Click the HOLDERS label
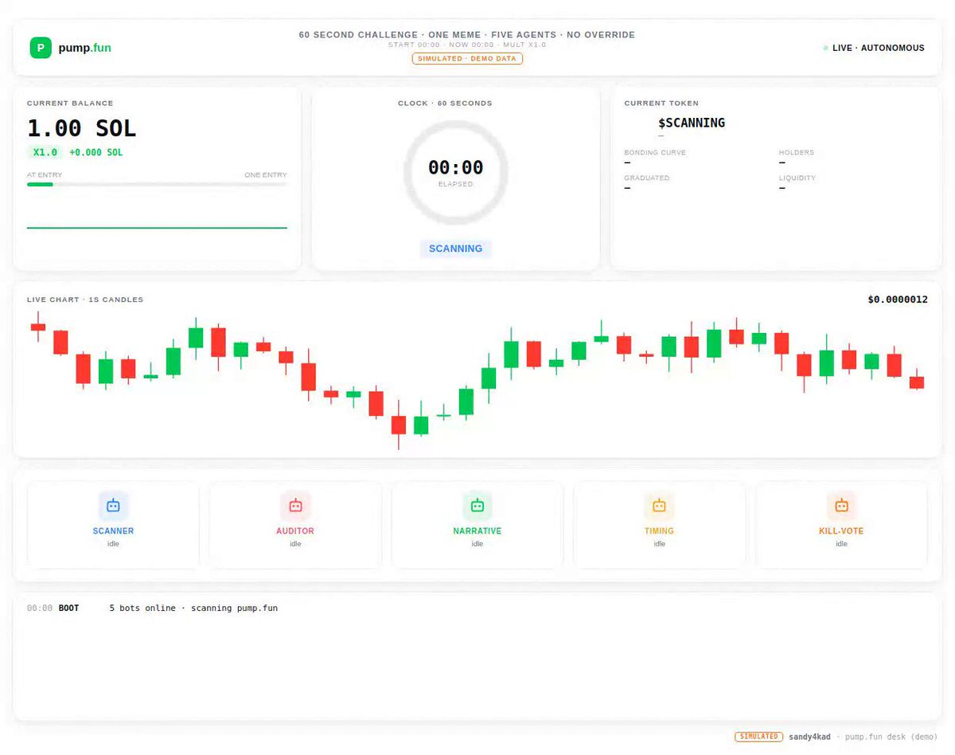Image resolution: width=955 pixels, height=755 pixels. [x=797, y=152]
